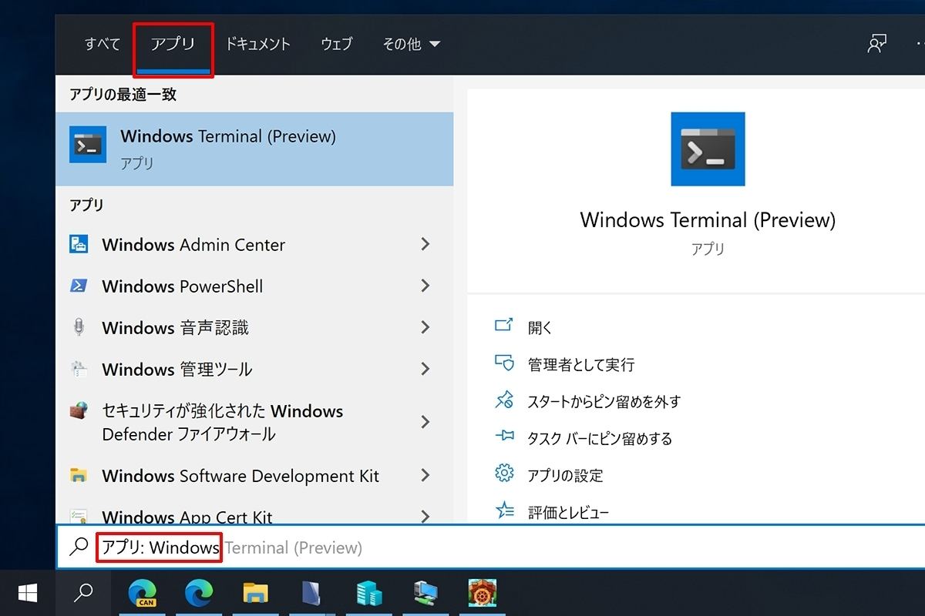This screenshot has width=925, height=616.
Task: Click the Windows 音声認識 microphone icon
Action: tap(78, 327)
